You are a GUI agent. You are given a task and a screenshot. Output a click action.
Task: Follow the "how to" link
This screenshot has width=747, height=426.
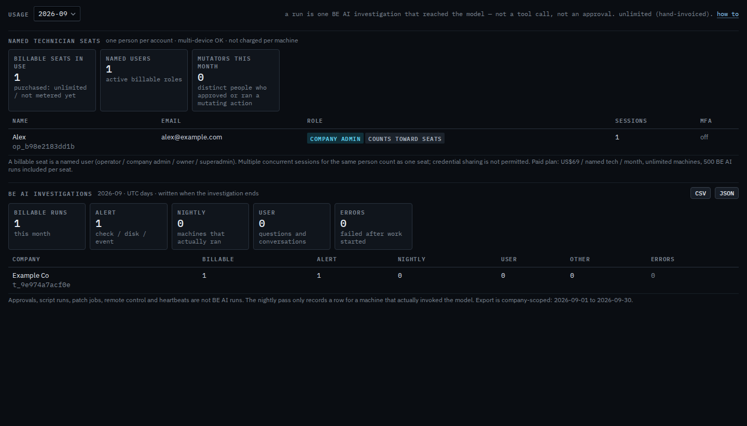point(727,14)
